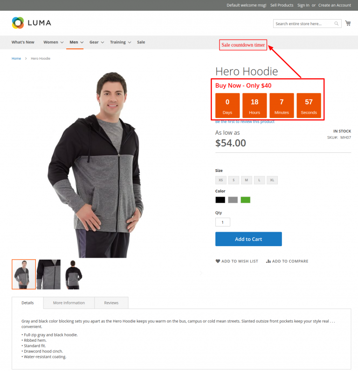Choose the black color swatch
Screen dimensions: 358x371
[220, 200]
